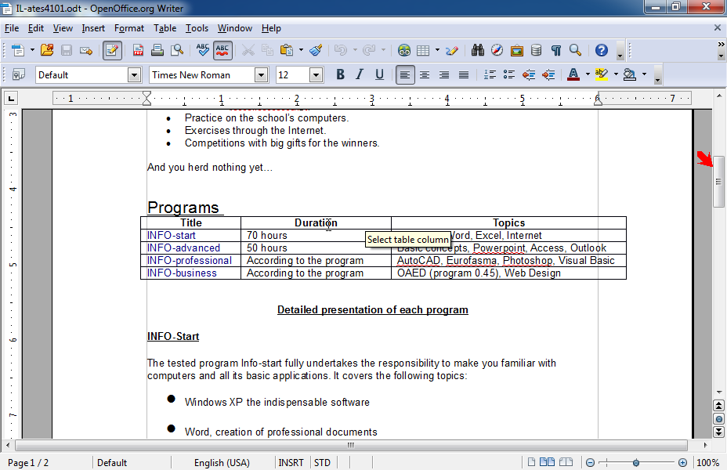Send document as e-mail icon
The image size is (727, 470).
tap(85, 50)
